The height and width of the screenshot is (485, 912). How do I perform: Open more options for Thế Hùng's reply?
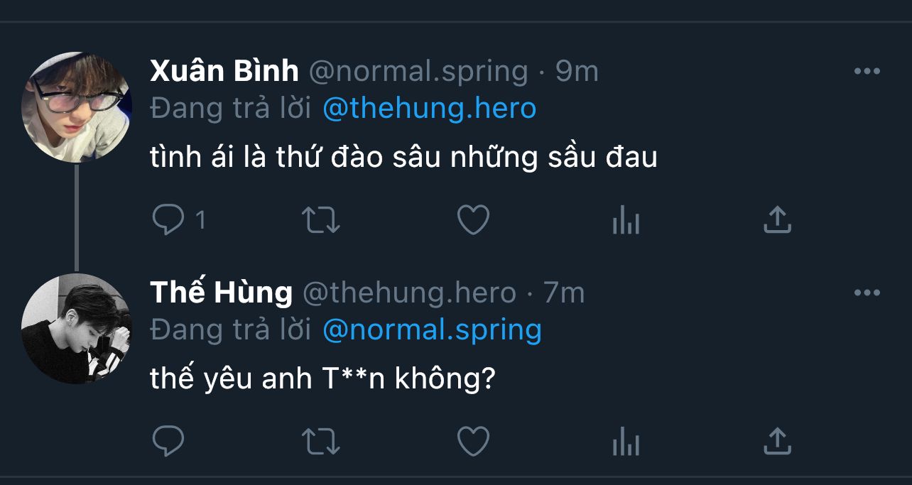tap(867, 293)
